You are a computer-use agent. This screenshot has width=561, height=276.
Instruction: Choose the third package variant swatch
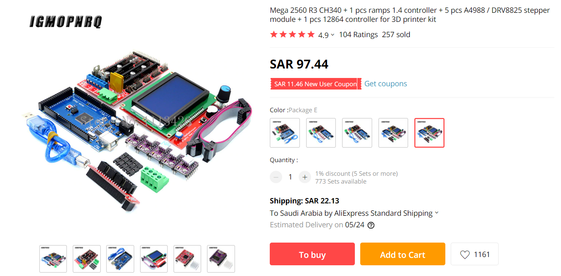[x=357, y=133]
